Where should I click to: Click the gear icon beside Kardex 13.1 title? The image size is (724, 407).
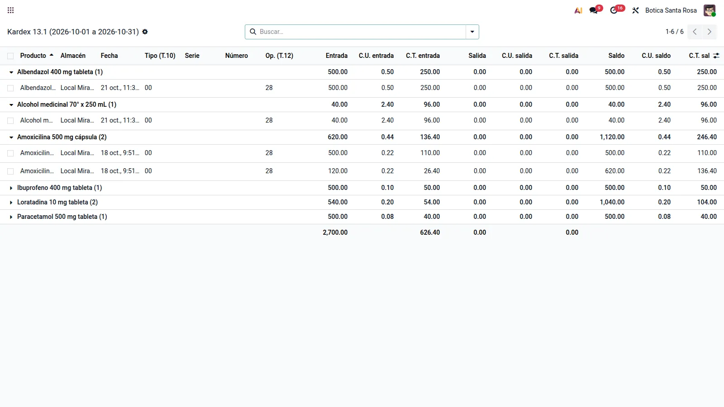click(145, 32)
